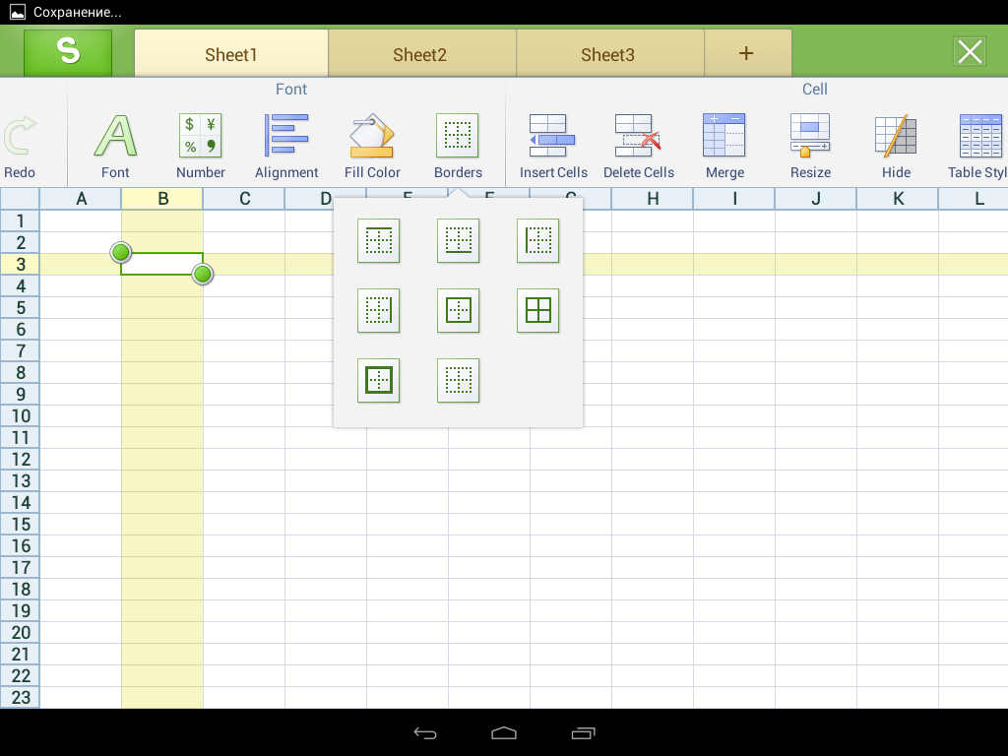The height and width of the screenshot is (756, 1008).
Task: Switch to the Sheet2 tab
Action: (420, 54)
